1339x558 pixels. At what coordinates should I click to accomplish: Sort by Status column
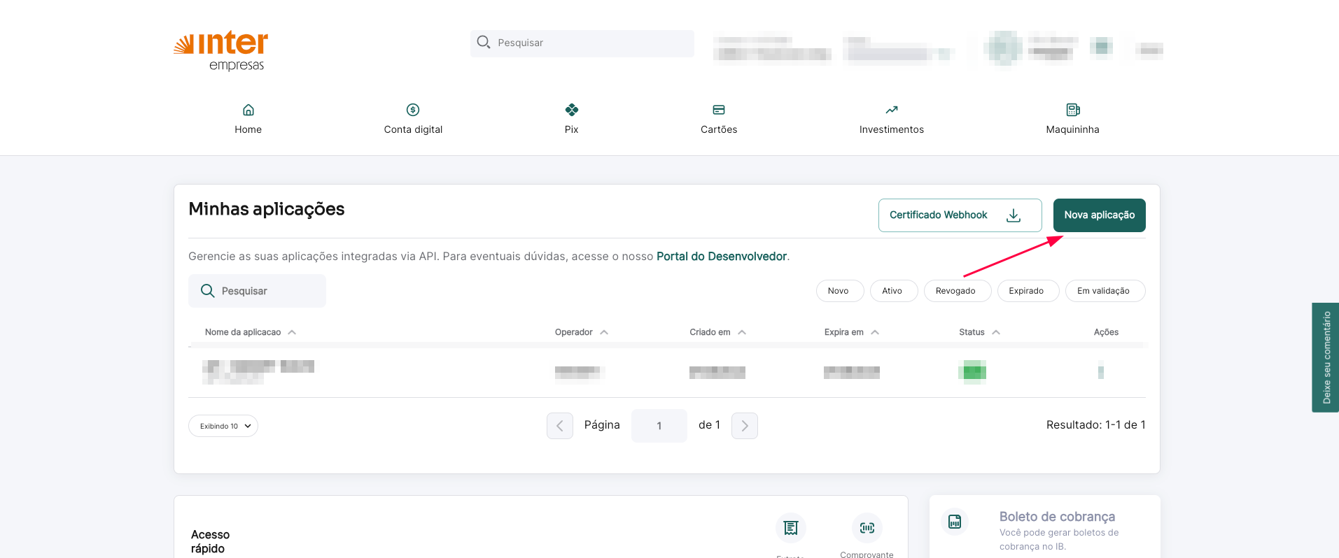click(x=979, y=332)
